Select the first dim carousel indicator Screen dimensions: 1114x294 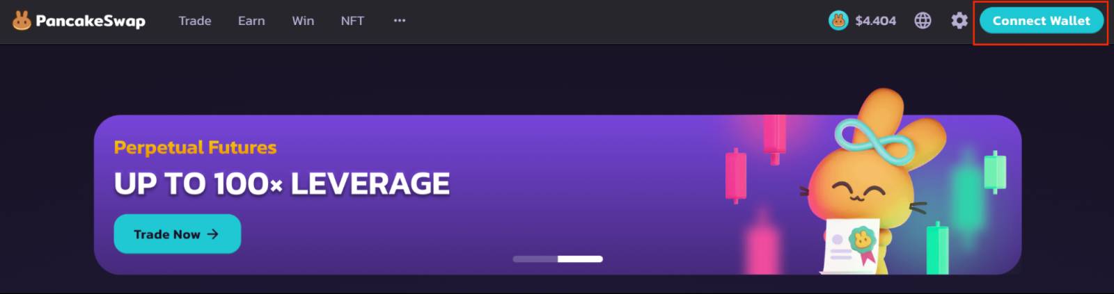click(535, 259)
